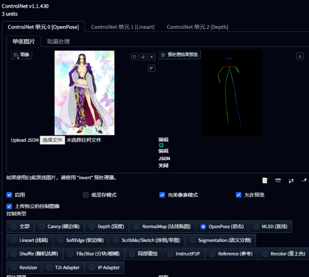Click the invert 预处理器 hint text
The width and height of the screenshot is (309, 277).
point(61,178)
